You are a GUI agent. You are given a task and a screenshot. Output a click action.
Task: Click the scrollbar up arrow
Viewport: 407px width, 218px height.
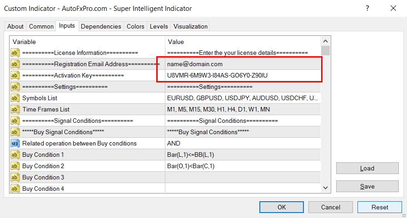(x=326, y=41)
